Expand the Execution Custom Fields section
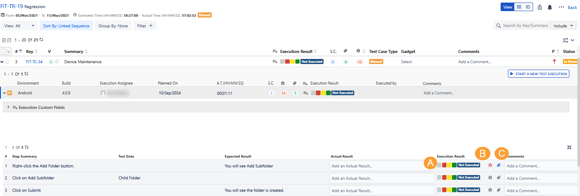Viewport: 580px width, 196px height. 9,107
